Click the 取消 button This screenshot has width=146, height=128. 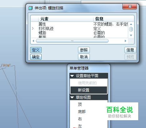pyautogui.click(x=84, y=57)
